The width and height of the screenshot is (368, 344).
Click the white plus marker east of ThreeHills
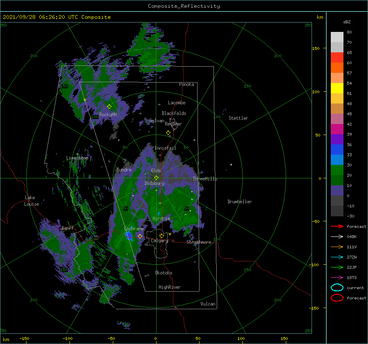[231, 164]
